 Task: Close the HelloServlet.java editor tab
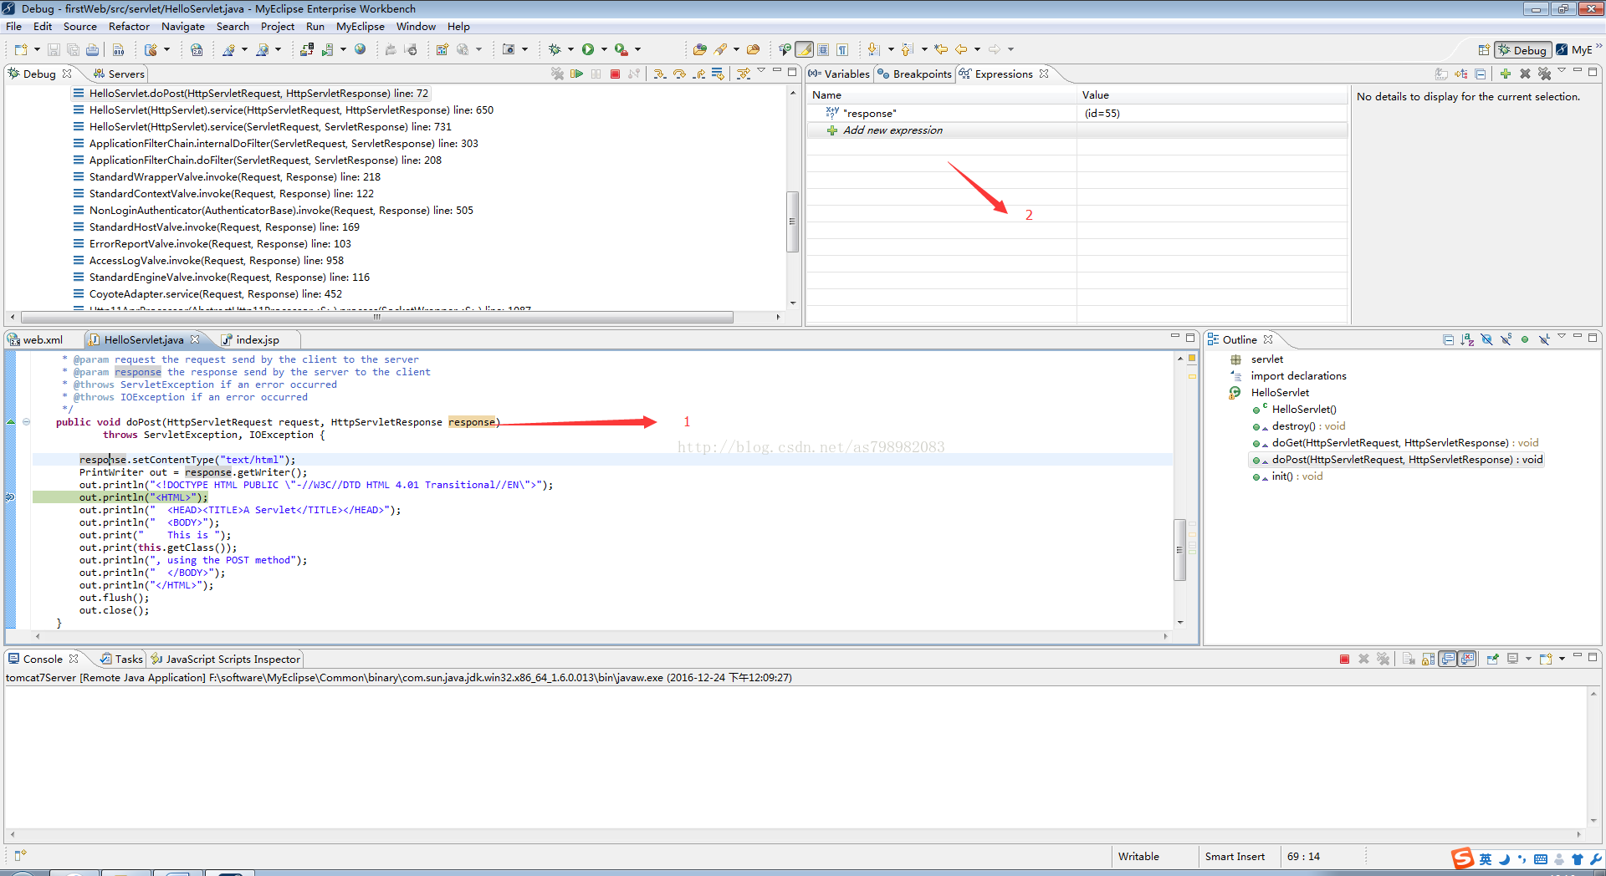pyautogui.click(x=195, y=339)
